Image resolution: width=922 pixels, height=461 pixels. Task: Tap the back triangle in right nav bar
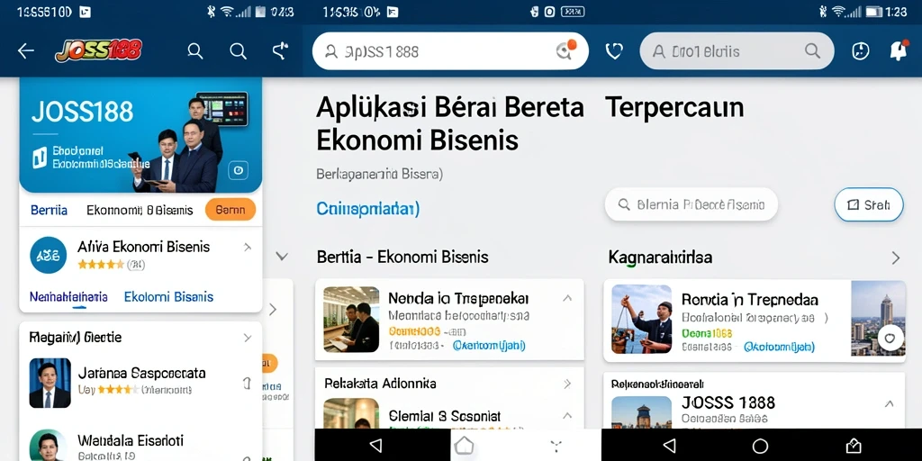tap(669, 445)
